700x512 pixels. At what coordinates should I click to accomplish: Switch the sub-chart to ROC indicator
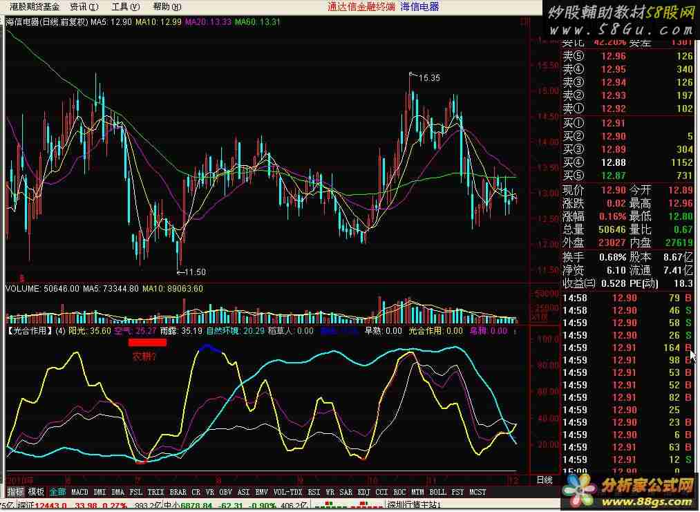[399, 492]
